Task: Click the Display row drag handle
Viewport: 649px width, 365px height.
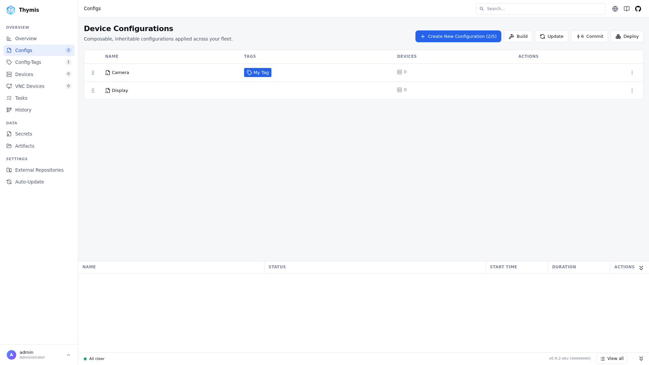Action: pos(93,91)
